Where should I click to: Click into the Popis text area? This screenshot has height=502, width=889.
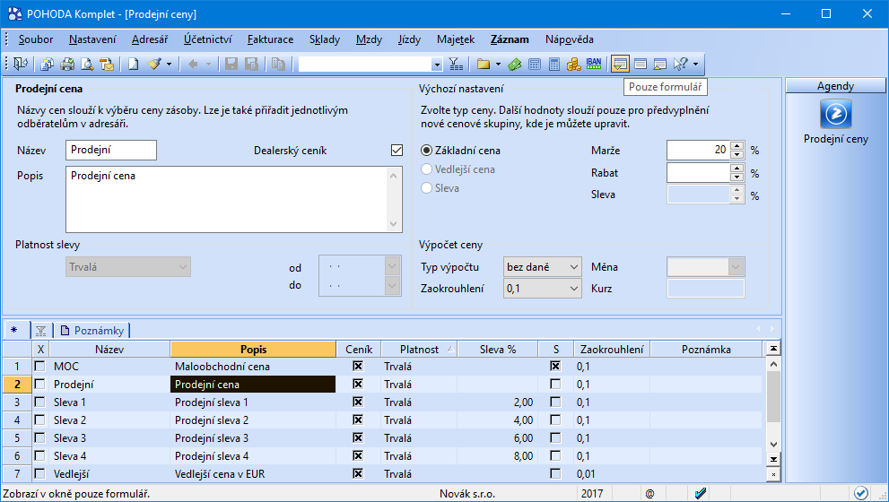[x=233, y=199]
